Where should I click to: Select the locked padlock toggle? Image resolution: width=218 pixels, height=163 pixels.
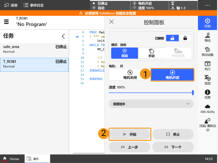(x=185, y=38)
